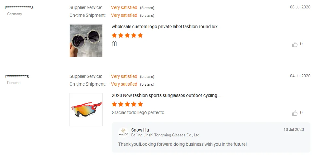
Task: Open the round rhinestone sunglasses thumbnail
Action: coord(86,41)
